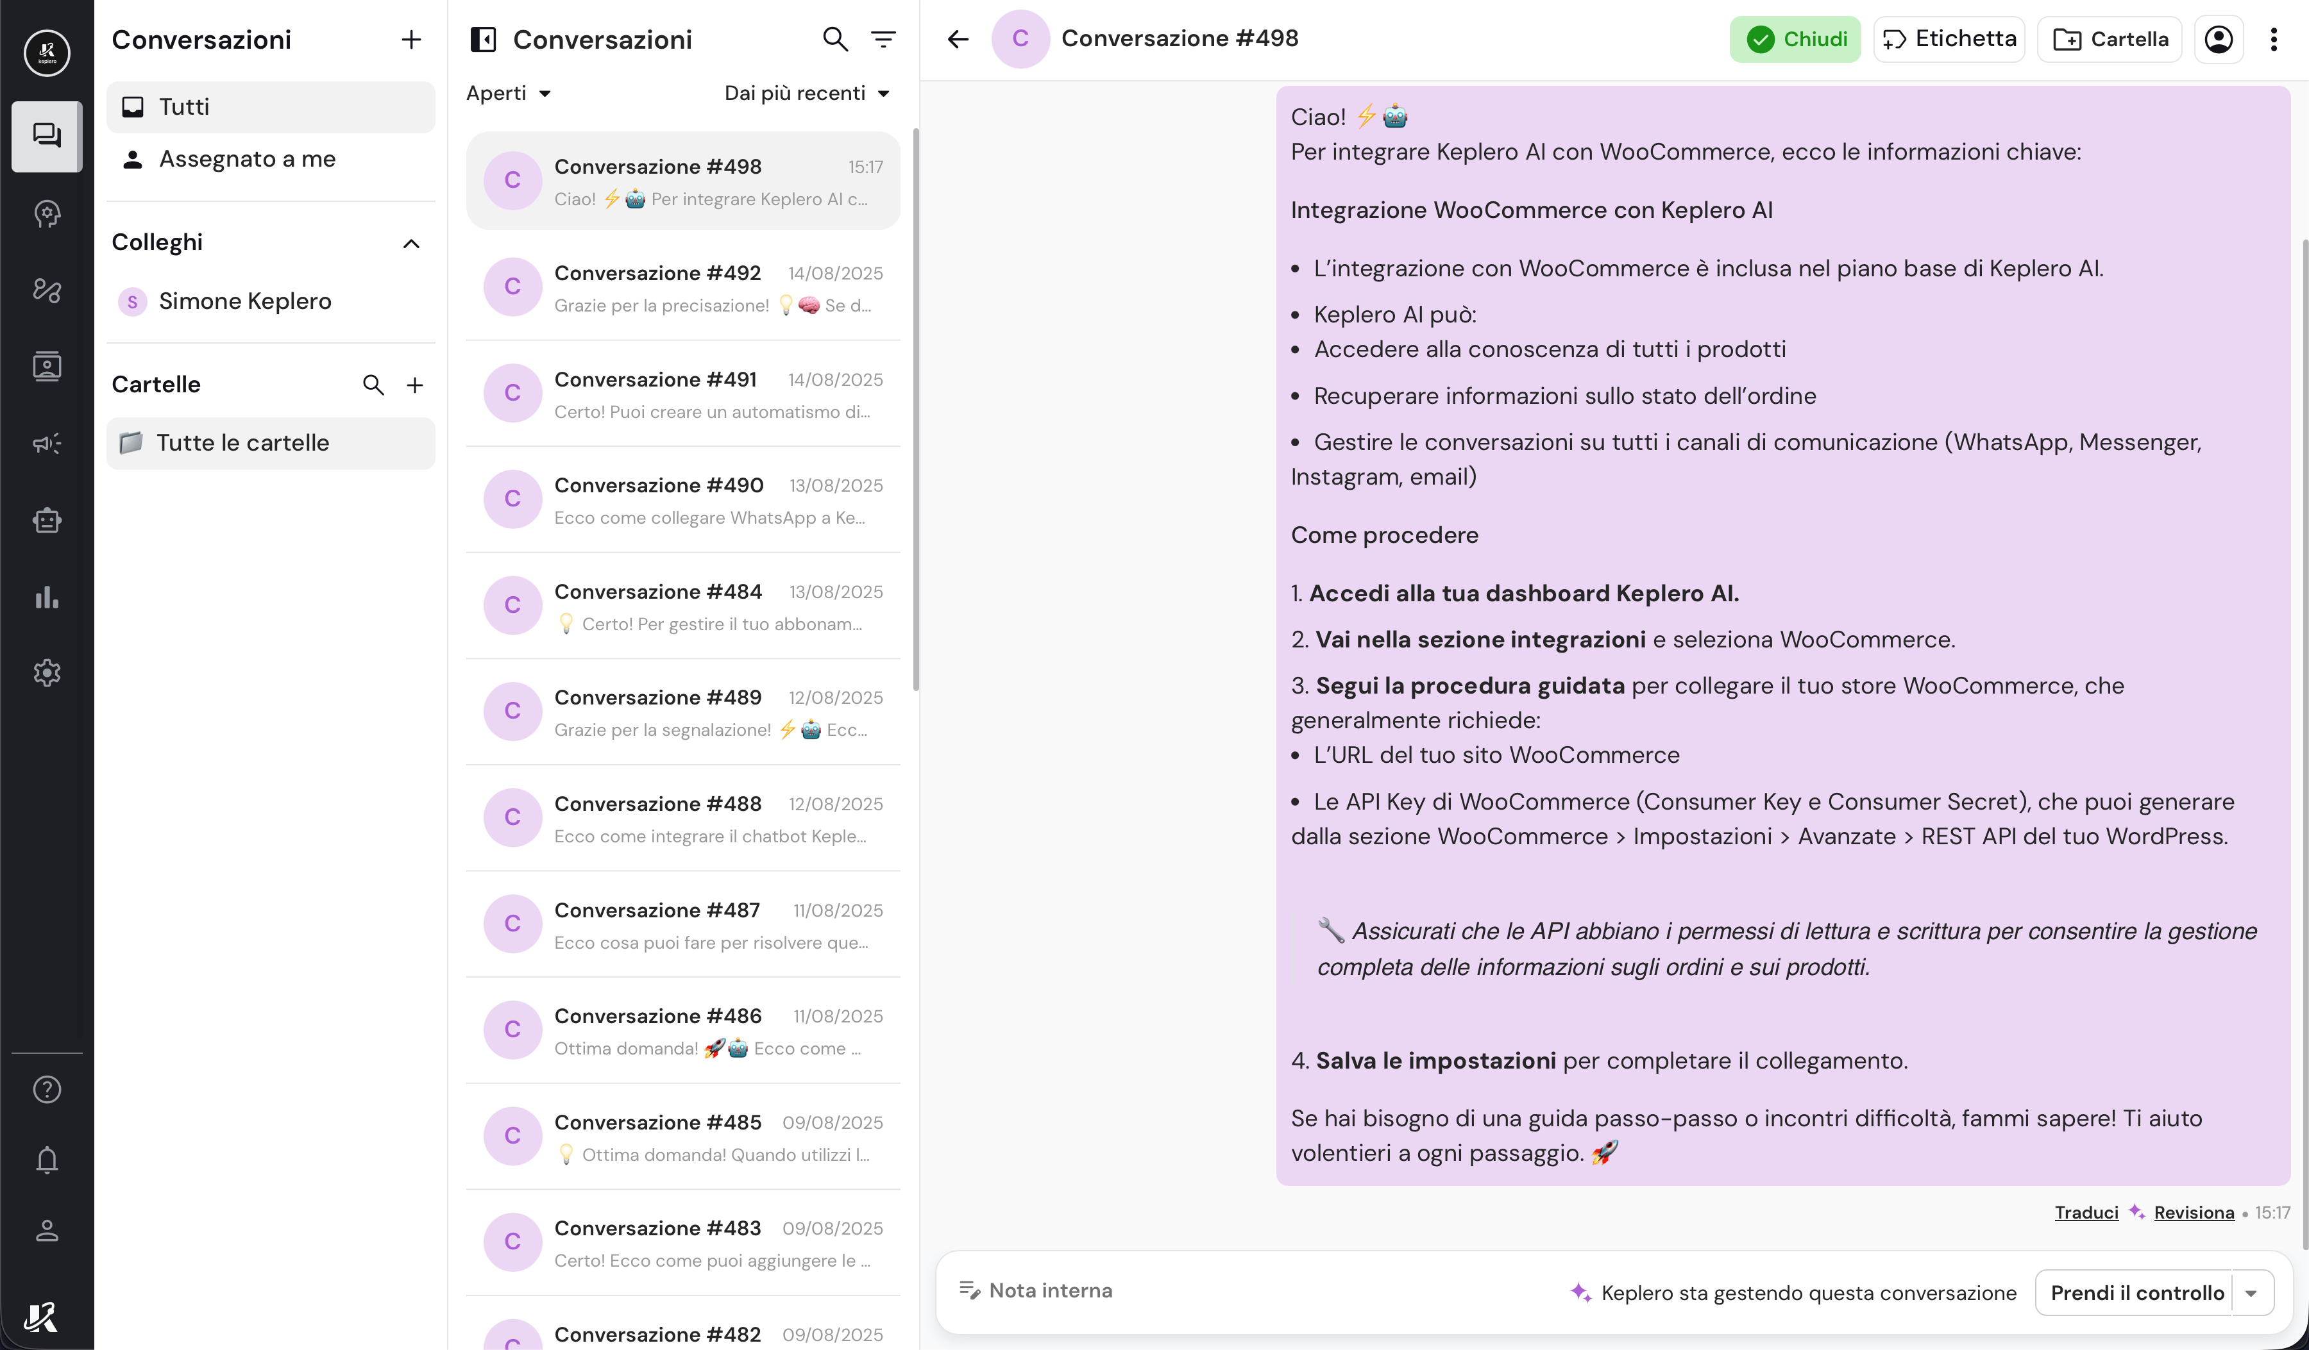Open the analytics bar chart icon
This screenshot has width=2309, height=1350.
tap(47, 597)
